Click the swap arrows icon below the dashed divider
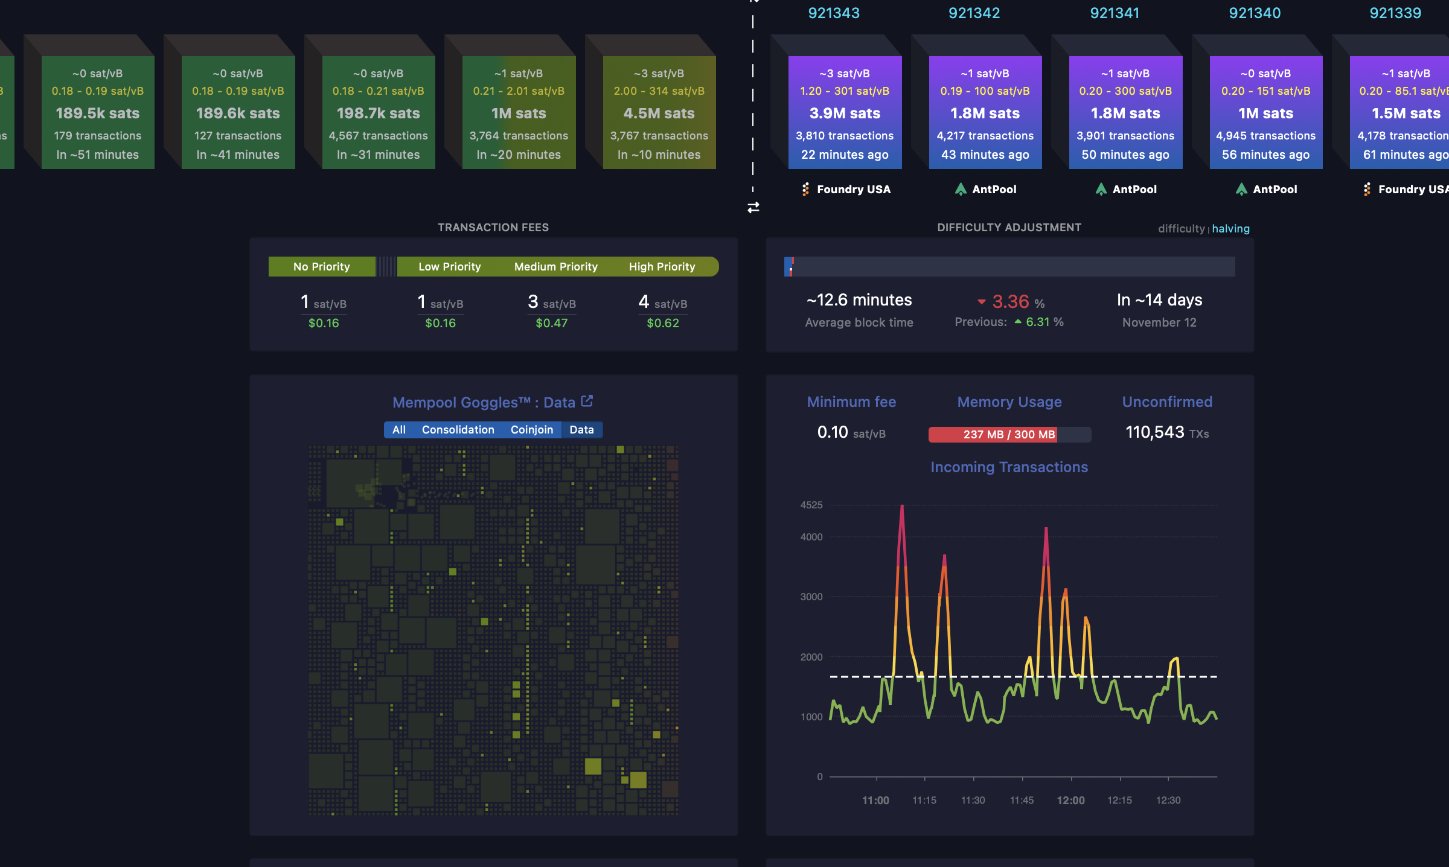 click(x=753, y=208)
